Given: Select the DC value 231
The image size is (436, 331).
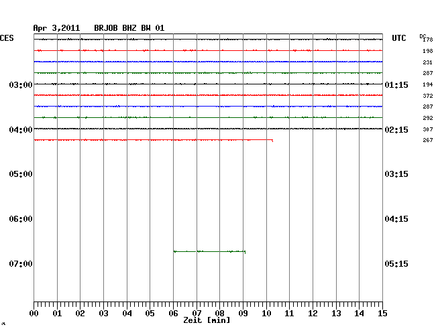Looking at the screenshot, I should [428, 62].
